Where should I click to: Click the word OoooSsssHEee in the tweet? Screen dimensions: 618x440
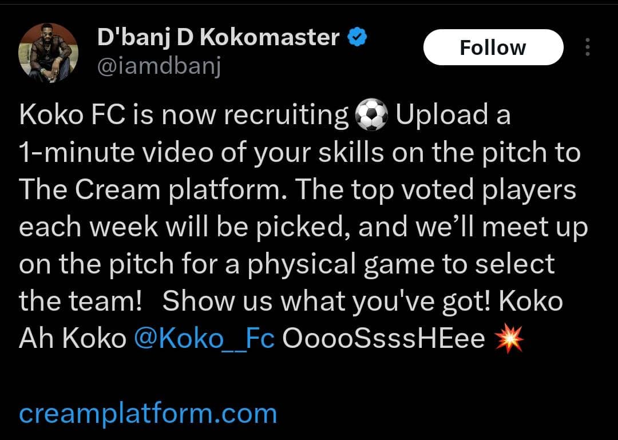click(x=383, y=338)
